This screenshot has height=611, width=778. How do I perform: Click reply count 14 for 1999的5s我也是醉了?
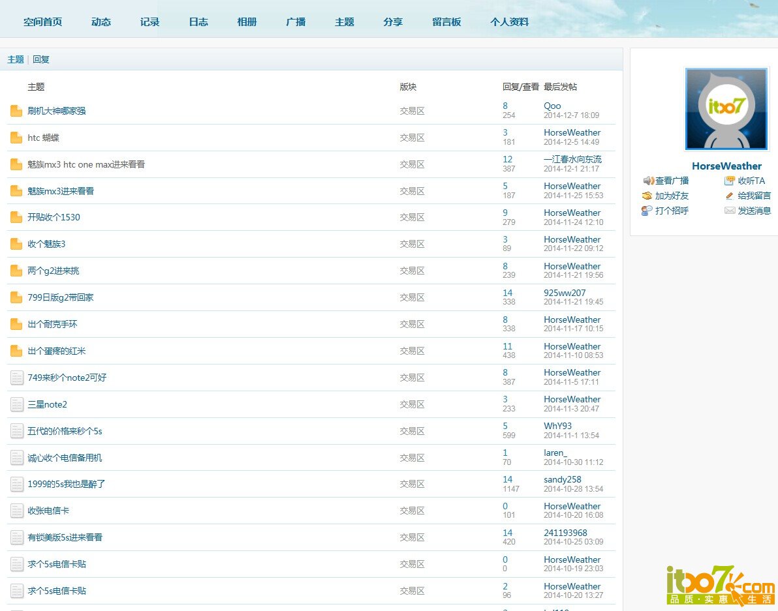pyautogui.click(x=508, y=480)
